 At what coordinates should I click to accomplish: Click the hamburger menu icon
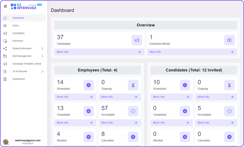(5, 6)
